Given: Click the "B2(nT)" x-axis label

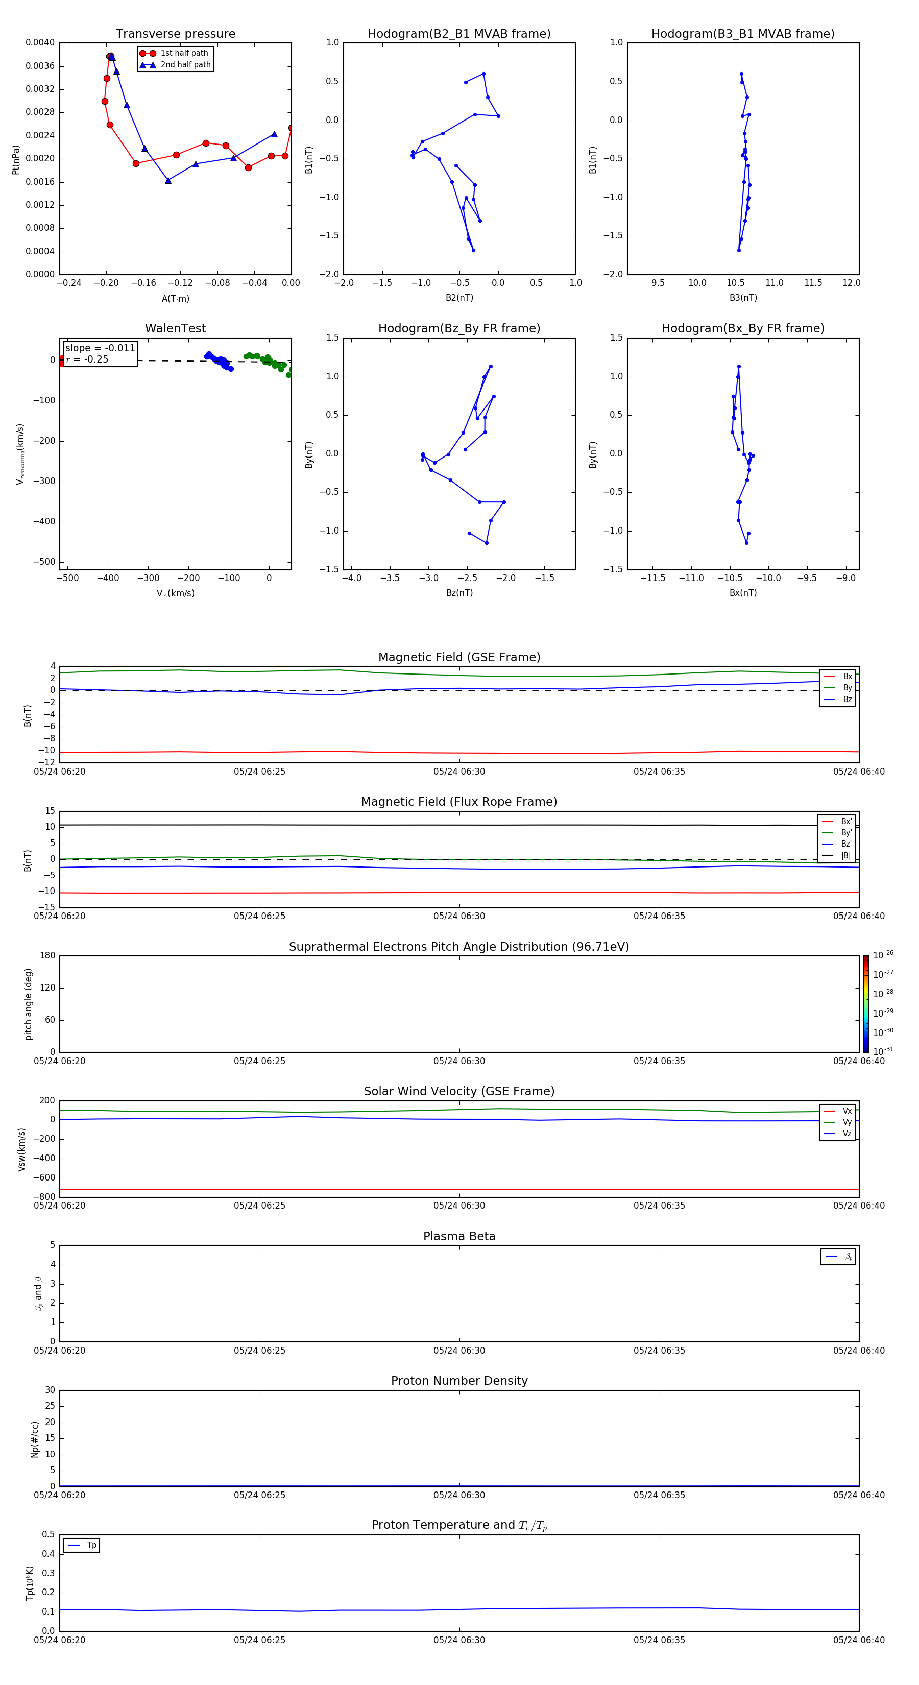Looking at the screenshot, I should [x=459, y=298].
